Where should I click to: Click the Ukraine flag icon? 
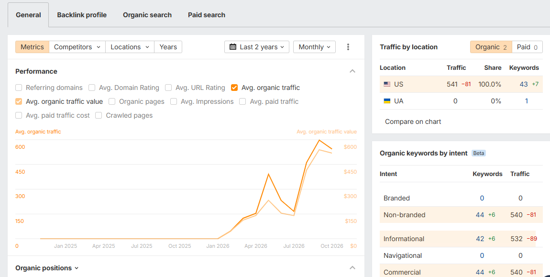387,101
